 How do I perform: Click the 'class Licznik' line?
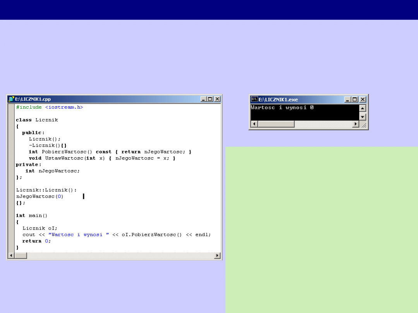coord(37,120)
